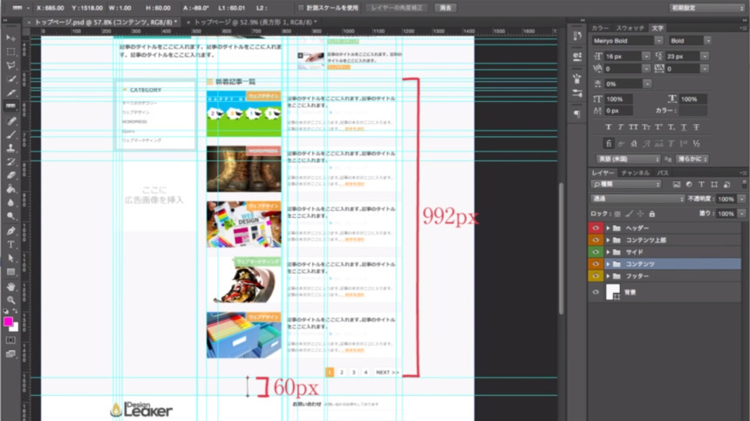Select the Paint Bucket tool
Image resolution: width=750 pixels, height=421 pixels.
(x=10, y=189)
